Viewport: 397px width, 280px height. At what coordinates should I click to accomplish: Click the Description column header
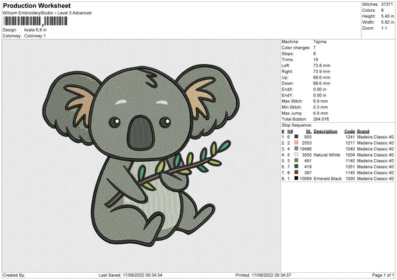tap(326, 131)
